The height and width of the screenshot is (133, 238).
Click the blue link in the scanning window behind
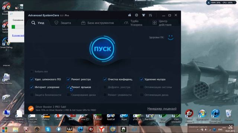[18, 35]
